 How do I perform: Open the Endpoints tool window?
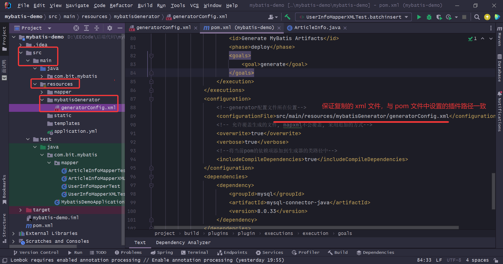click(x=232, y=252)
